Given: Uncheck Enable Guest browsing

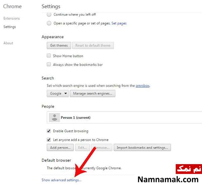Looking at the screenshot, I should (x=49, y=131).
